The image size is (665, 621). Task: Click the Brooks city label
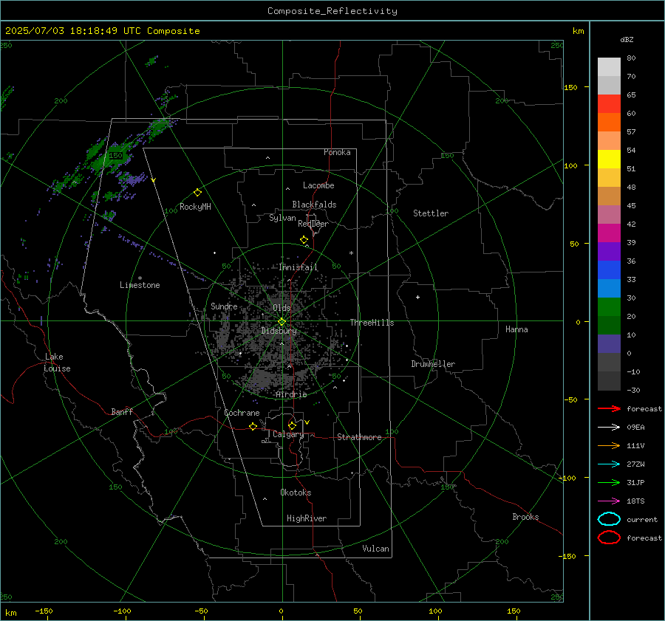[526, 517]
